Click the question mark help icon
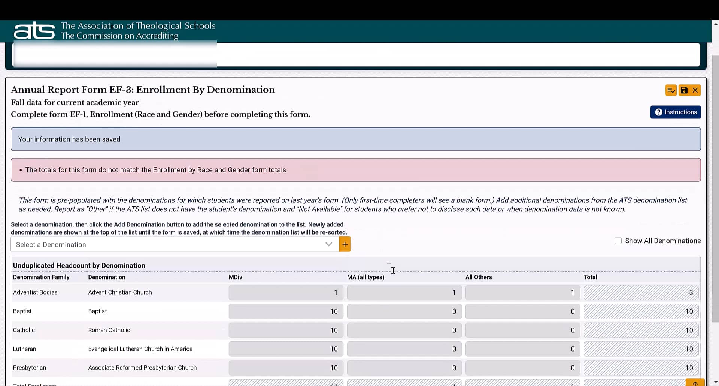Image resolution: width=719 pixels, height=386 pixels. pyautogui.click(x=659, y=112)
